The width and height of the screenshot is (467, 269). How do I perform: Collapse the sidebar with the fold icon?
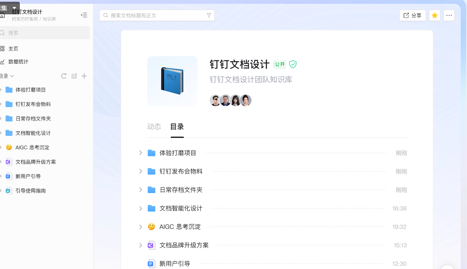[84, 15]
